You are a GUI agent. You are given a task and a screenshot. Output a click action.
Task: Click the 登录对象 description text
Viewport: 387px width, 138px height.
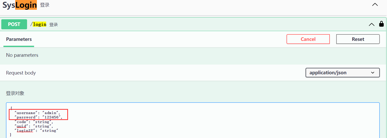click(15, 93)
